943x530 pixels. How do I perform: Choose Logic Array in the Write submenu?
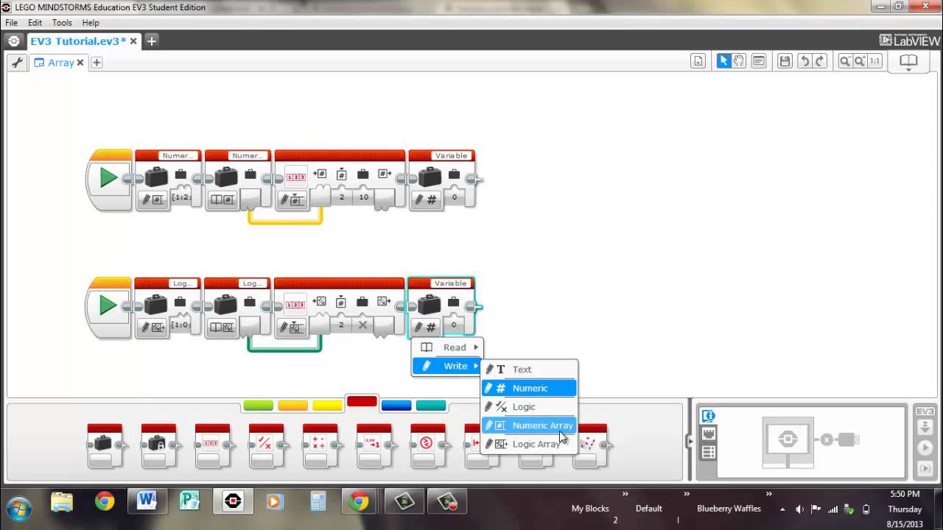pos(529,444)
